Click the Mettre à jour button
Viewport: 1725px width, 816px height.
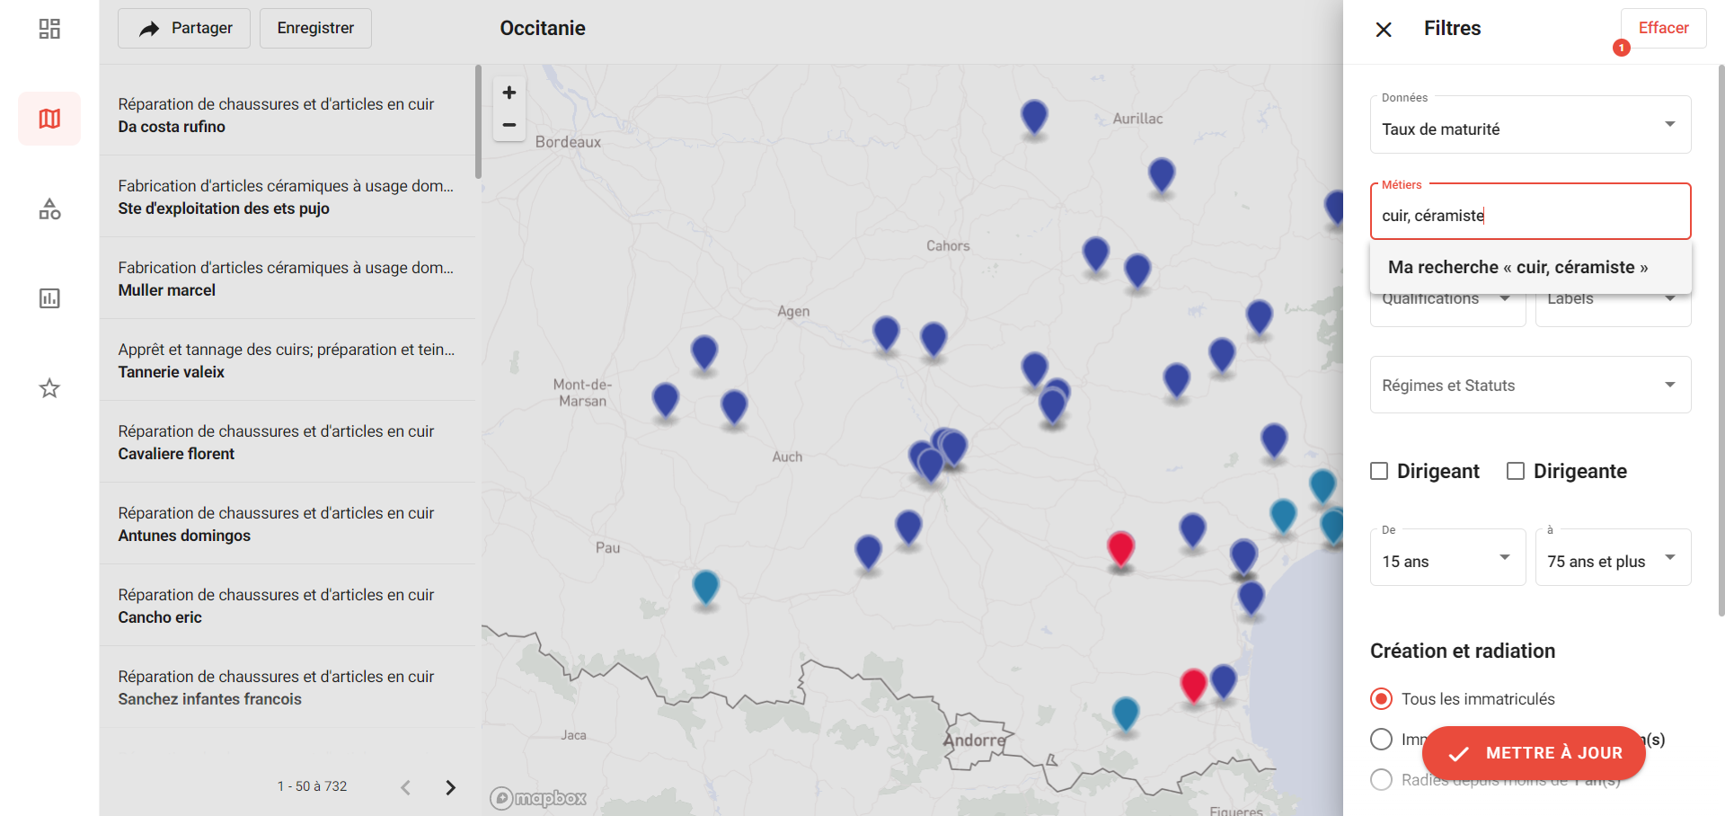tap(1535, 753)
